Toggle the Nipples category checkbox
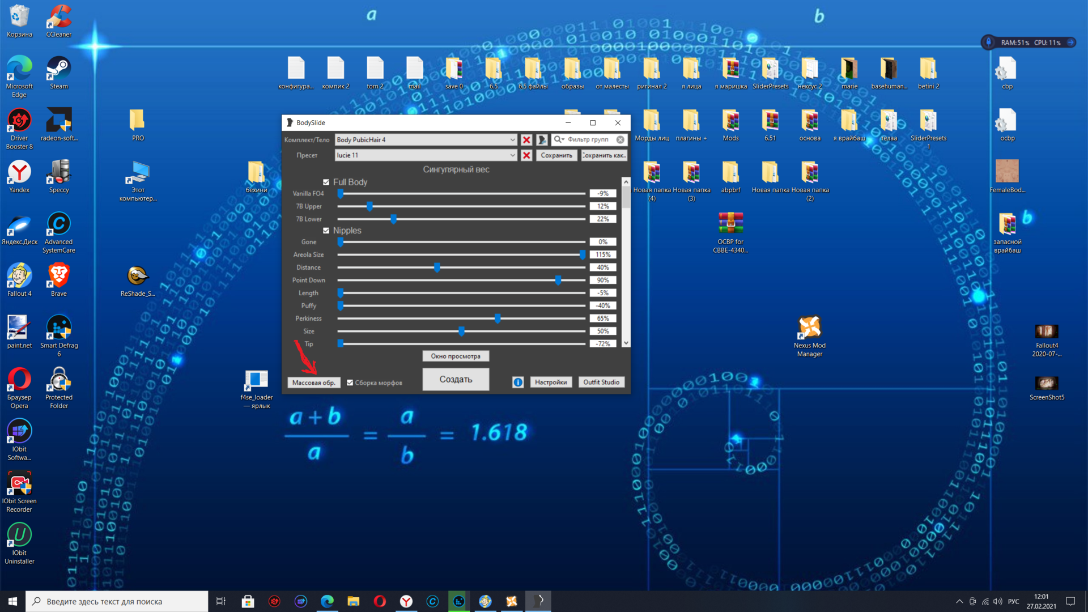 coord(326,231)
